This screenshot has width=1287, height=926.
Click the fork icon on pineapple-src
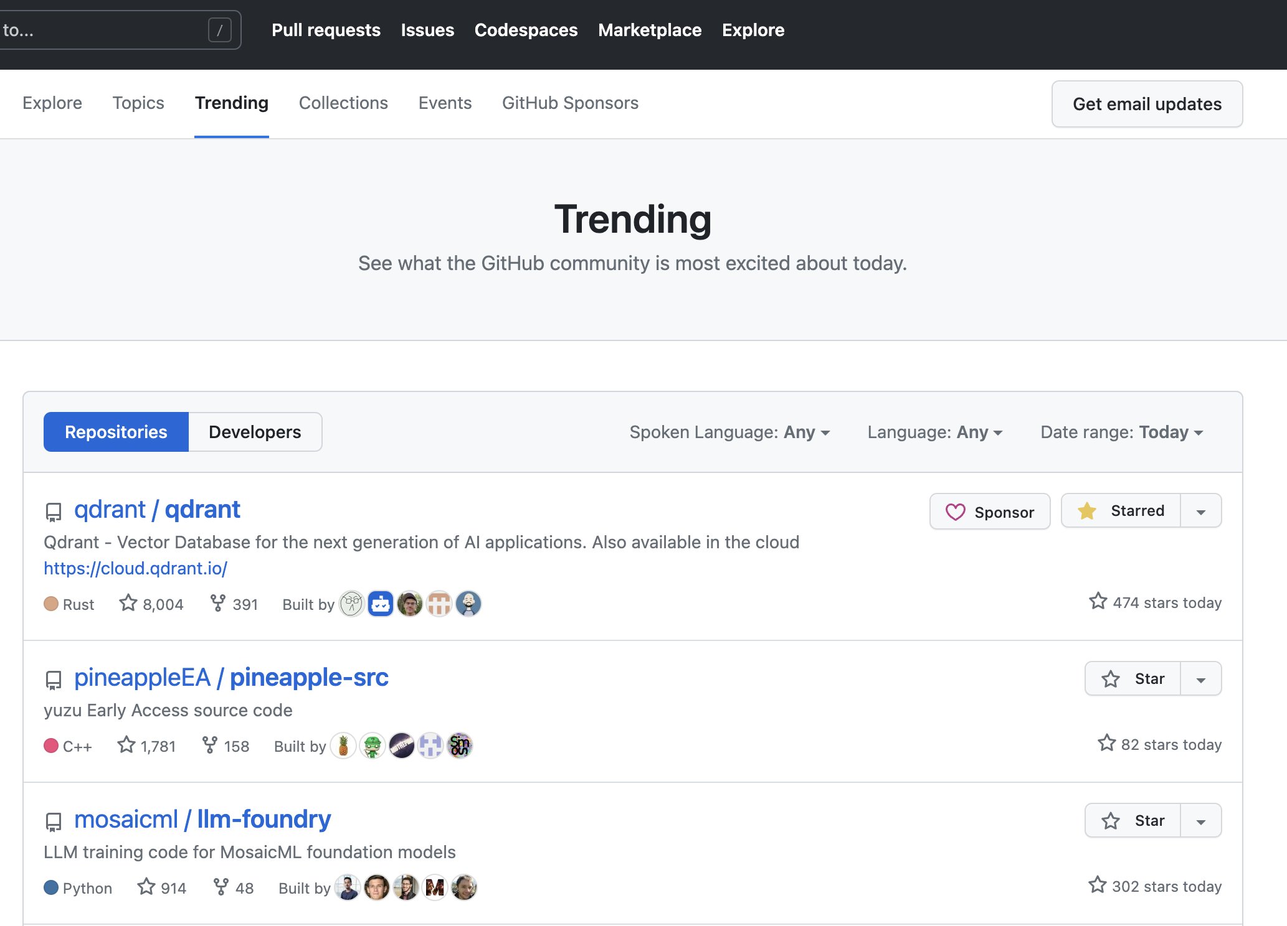(x=210, y=744)
